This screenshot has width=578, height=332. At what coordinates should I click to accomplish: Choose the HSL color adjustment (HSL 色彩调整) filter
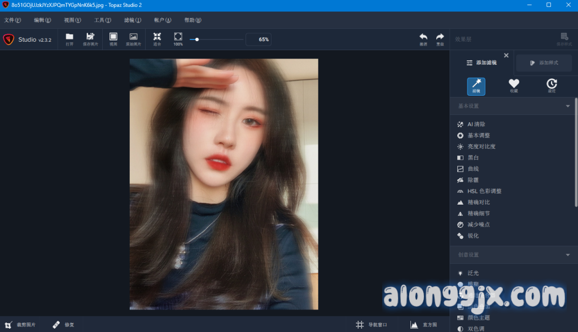pos(484,191)
